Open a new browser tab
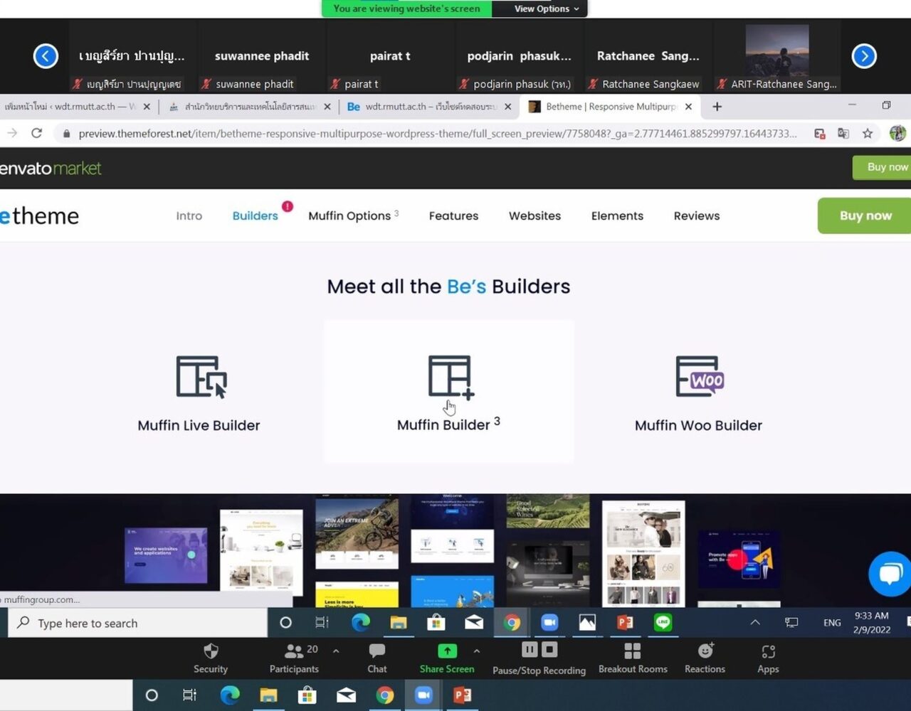This screenshot has height=711, width=911. [x=717, y=107]
